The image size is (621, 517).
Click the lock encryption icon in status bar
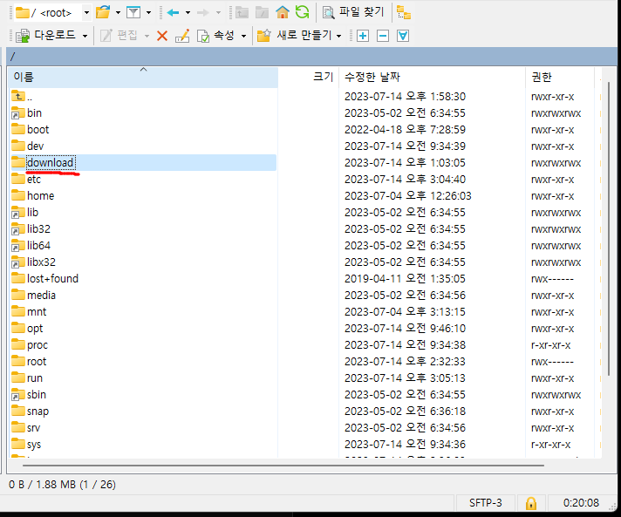coord(530,503)
